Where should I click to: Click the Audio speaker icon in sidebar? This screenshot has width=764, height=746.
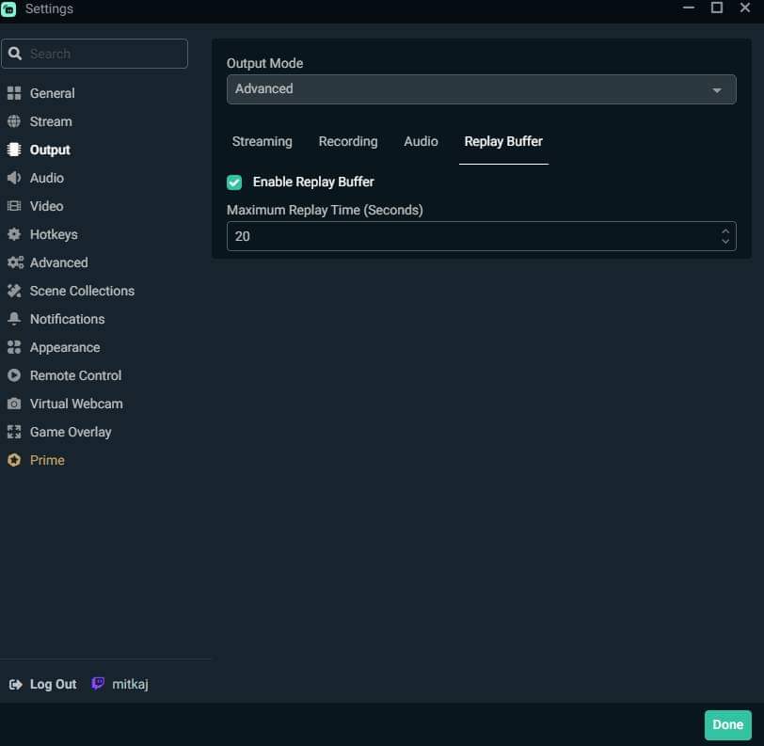pos(14,178)
